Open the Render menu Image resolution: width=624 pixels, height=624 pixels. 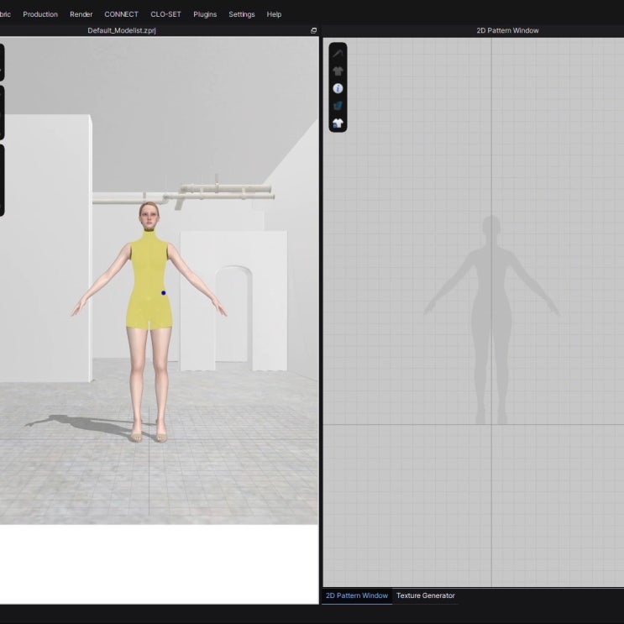pos(81,14)
